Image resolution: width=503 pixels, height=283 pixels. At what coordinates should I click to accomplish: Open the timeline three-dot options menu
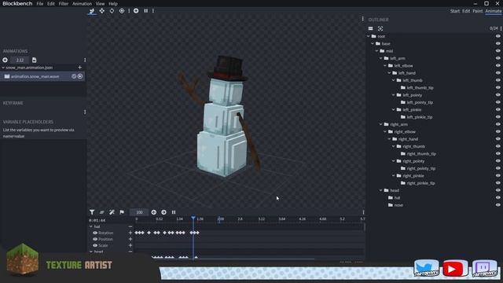click(x=363, y=212)
